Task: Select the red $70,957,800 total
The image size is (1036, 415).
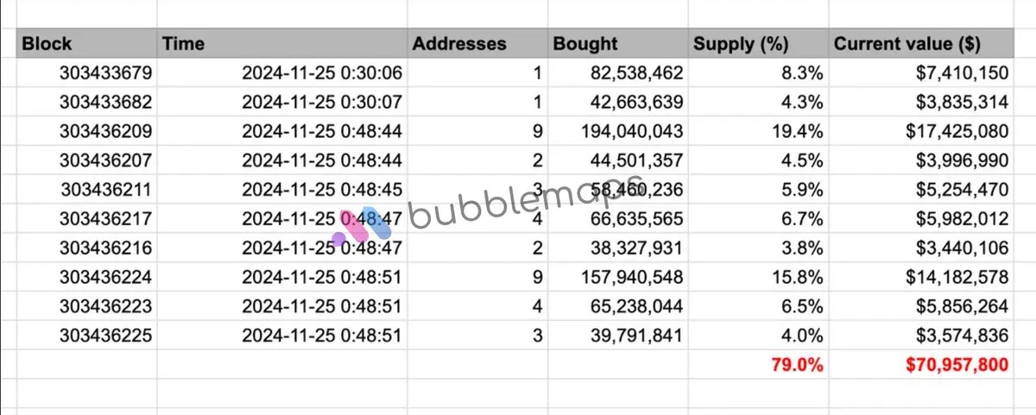Action: click(x=957, y=365)
